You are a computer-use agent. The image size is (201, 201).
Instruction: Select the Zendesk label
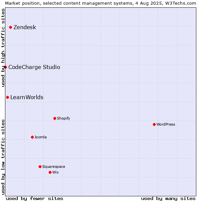pyautogui.click(x=25, y=27)
